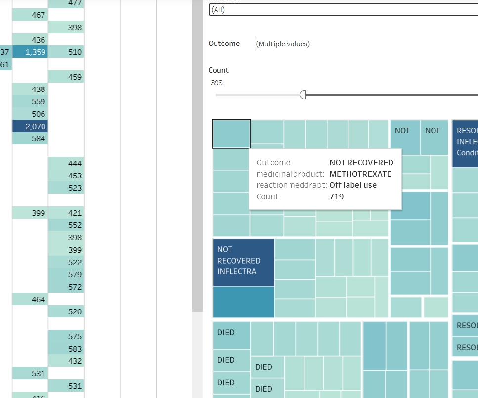Select the highlighted cell showing 2,070

(x=30, y=126)
